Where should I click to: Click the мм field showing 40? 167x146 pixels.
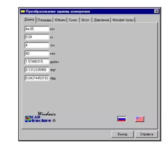coord(37,54)
